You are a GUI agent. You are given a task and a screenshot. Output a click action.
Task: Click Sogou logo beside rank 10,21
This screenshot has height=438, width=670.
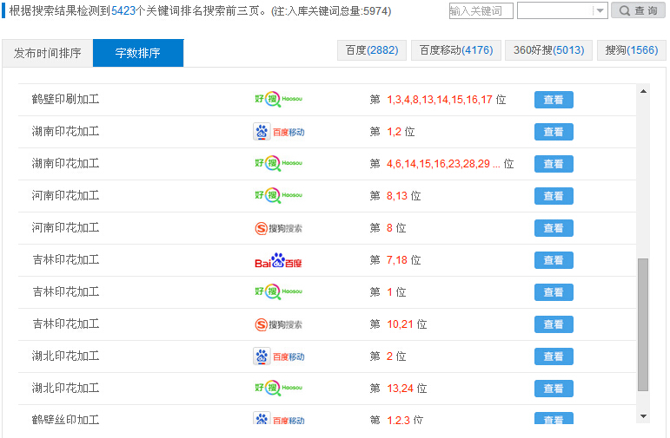point(278,324)
